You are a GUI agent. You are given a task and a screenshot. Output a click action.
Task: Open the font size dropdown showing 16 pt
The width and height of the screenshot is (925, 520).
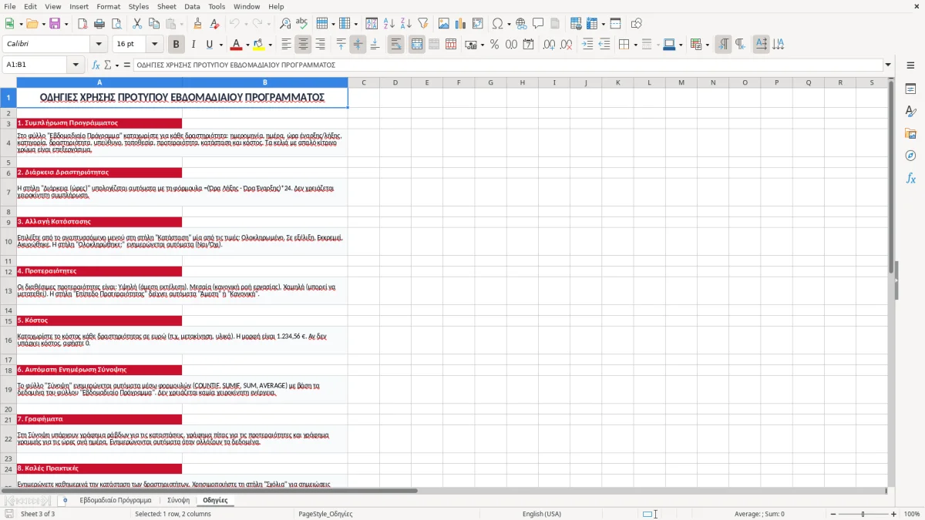pos(154,45)
